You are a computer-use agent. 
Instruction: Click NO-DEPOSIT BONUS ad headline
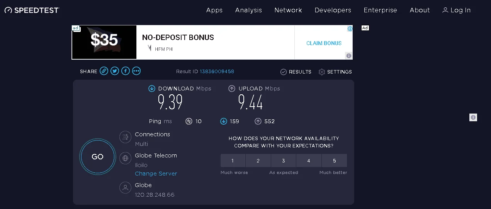pyautogui.click(x=178, y=37)
